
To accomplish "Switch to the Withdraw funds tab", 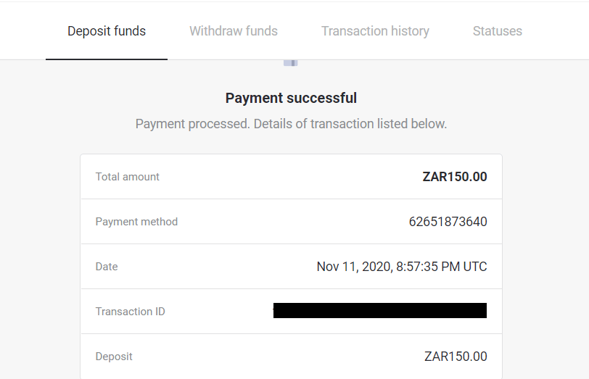I will 234,31.
